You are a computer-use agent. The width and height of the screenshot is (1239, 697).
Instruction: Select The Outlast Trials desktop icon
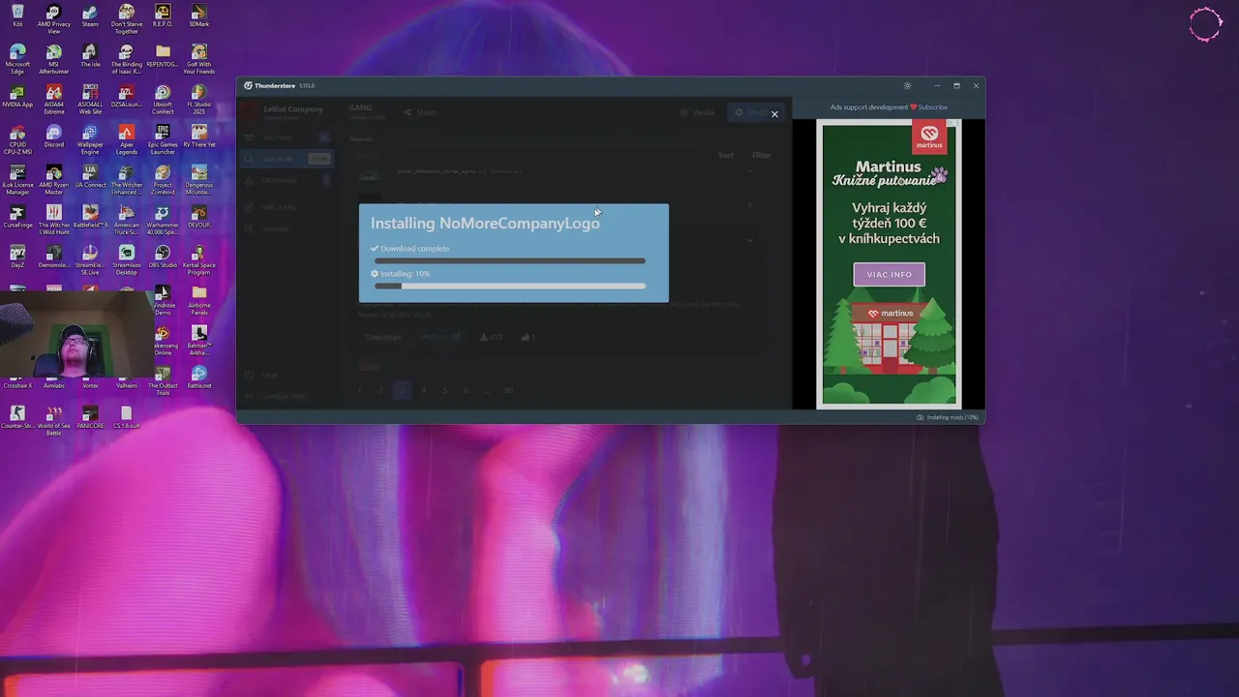[163, 380]
